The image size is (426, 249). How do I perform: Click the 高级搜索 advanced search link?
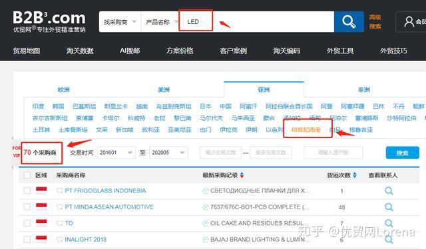point(375,22)
